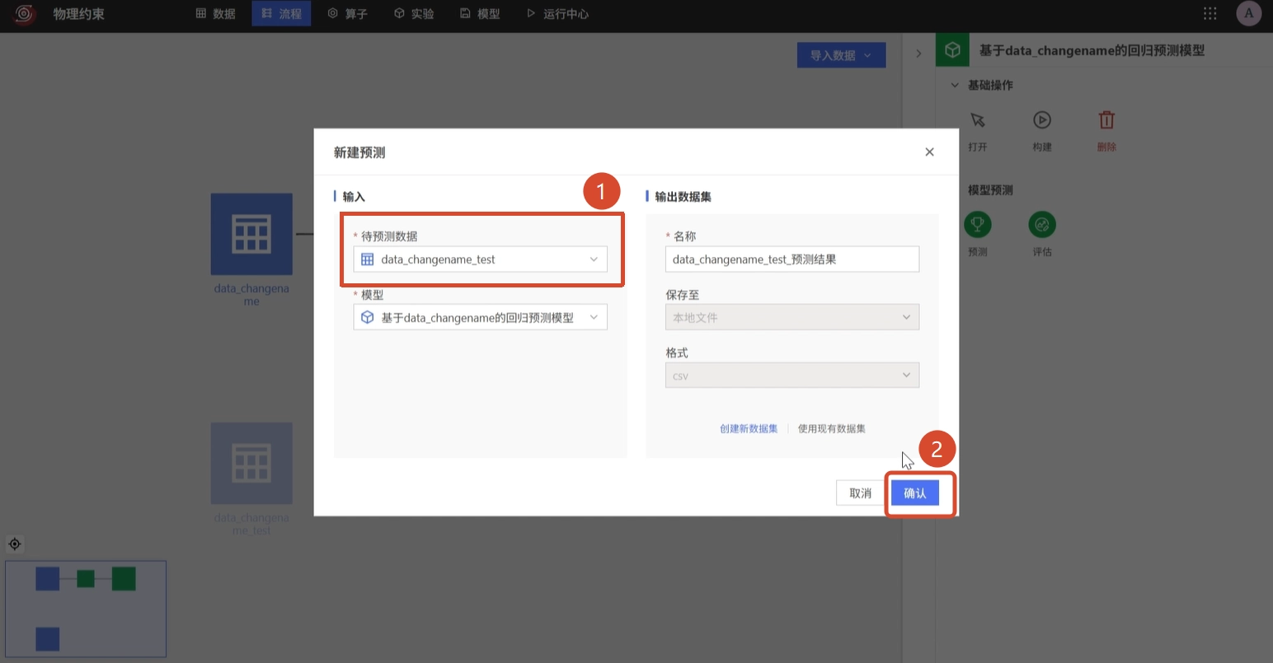
Task: Click the 预测 trophy icon
Action: click(x=978, y=224)
